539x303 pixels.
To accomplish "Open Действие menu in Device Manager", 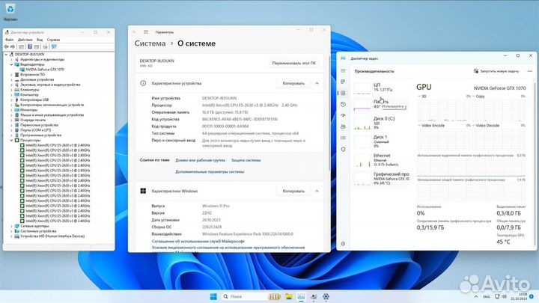I will [25, 40].
